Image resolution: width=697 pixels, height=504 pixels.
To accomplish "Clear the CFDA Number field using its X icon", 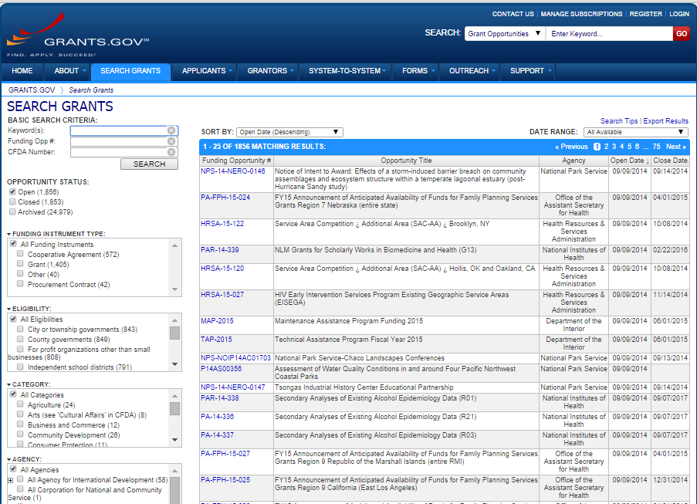I will click(171, 152).
